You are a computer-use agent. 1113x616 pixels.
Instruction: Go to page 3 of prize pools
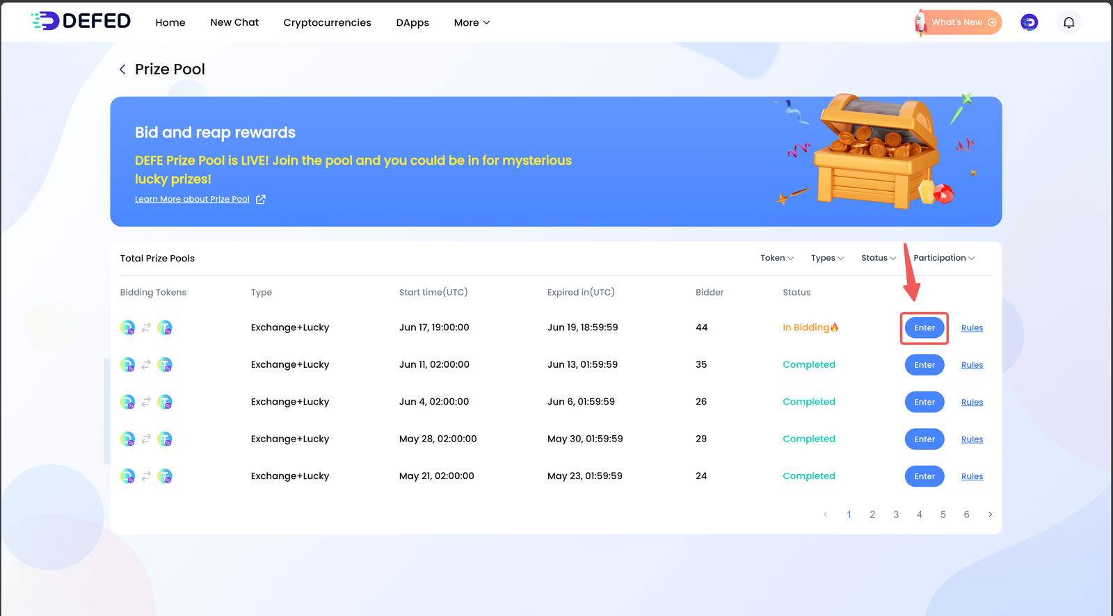(x=896, y=514)
